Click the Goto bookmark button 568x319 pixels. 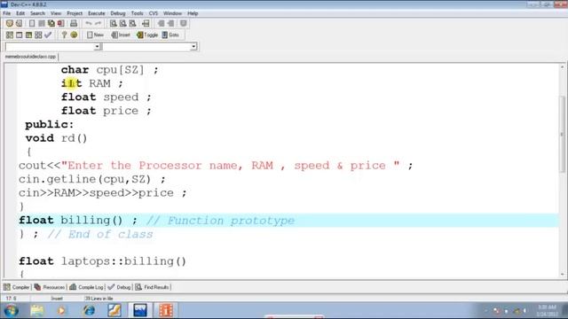(x=170, y=35)
